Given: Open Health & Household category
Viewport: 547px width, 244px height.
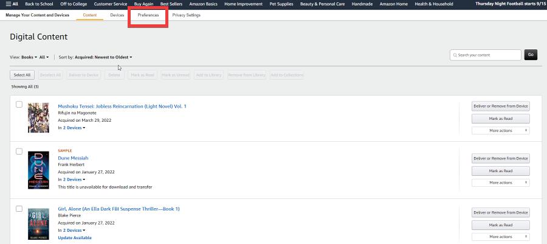Looking at the screenshot, I should (x=434, y=4).
